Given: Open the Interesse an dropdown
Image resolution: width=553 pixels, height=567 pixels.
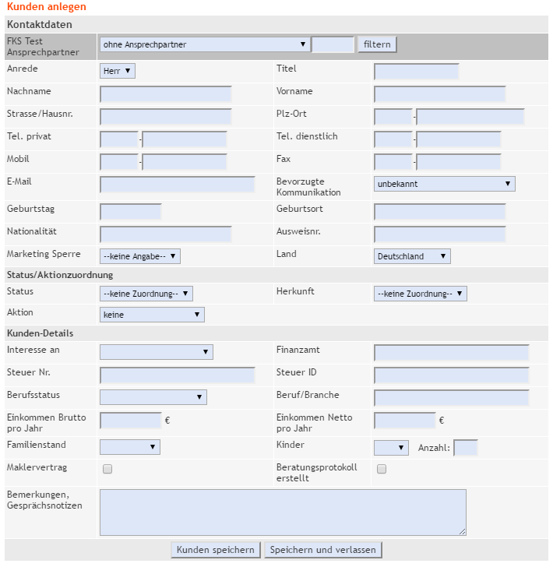Looking at the screenshot, I should pos(157,352).
